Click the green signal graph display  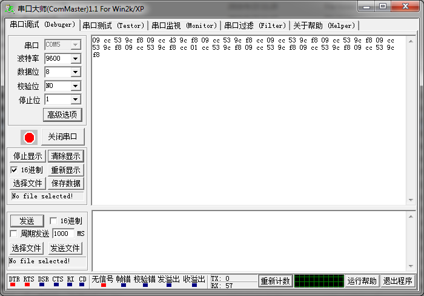tap(319, 281)
